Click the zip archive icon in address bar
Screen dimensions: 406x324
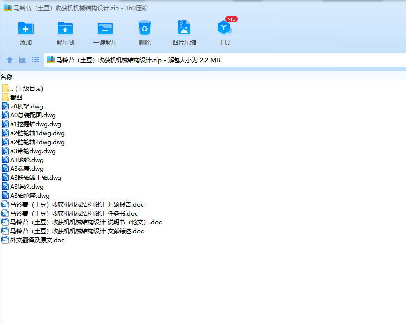click(51, 60)
